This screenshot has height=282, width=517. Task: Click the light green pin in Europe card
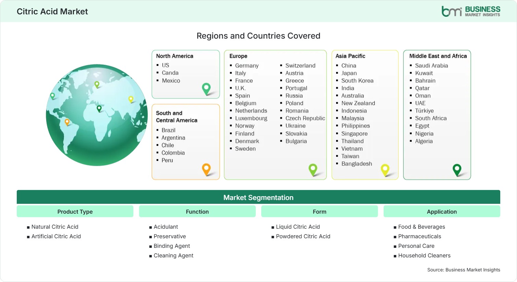coord(313,170)
